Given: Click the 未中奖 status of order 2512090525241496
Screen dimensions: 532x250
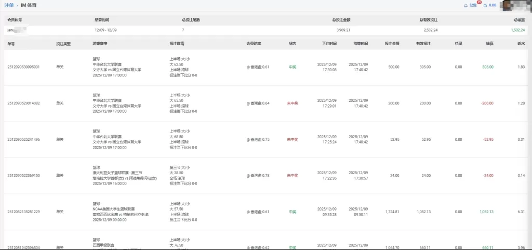Looking at the screenshot, I should point(292,139).
